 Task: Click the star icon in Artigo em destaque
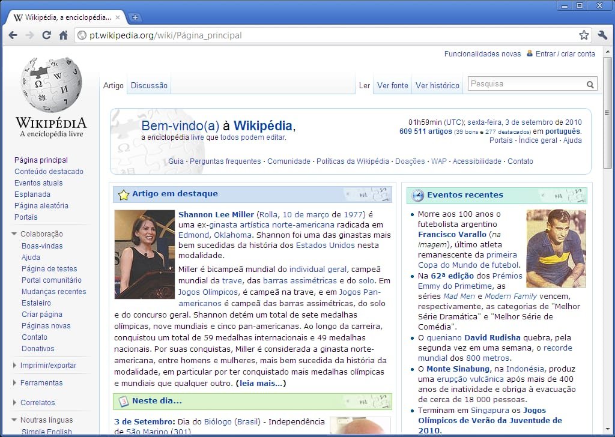pos(124,194)
